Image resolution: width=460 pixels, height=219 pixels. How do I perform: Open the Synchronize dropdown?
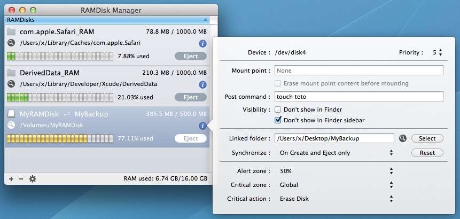[x=336, y=153]
